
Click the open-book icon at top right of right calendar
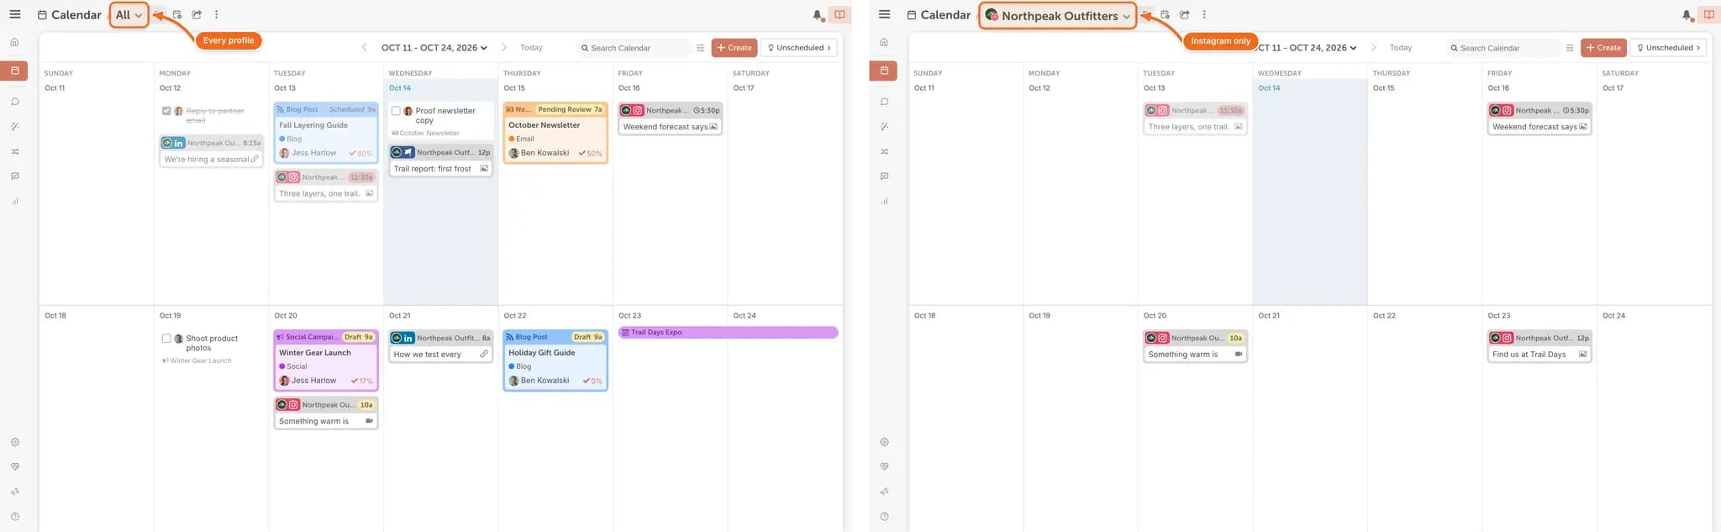[x=1708, y=14]
